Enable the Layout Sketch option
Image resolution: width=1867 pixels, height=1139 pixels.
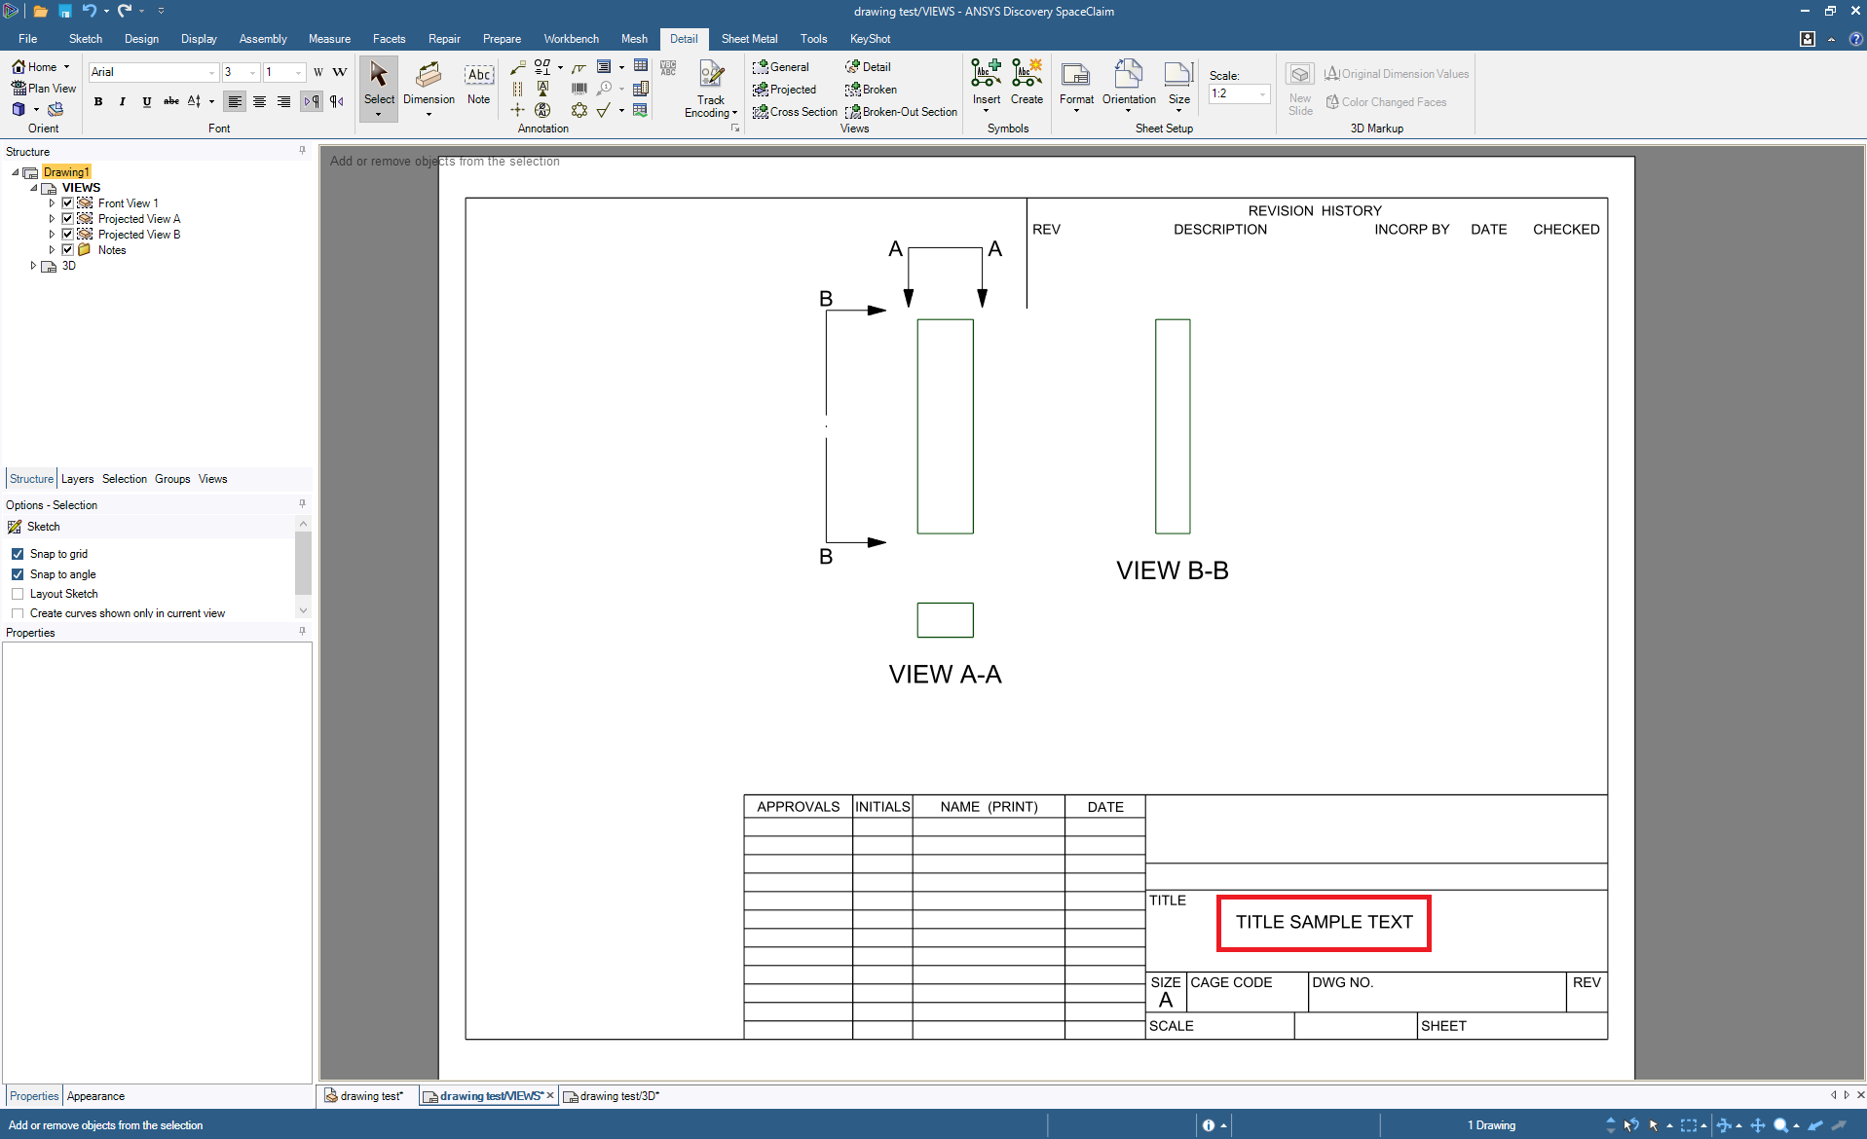point(18,594)
